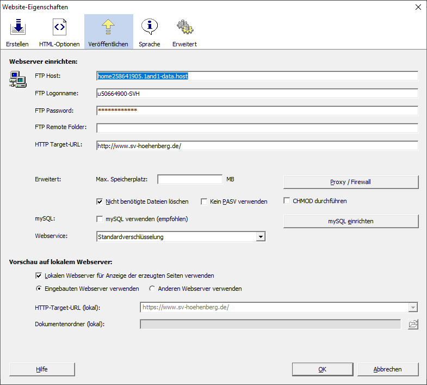Image resolution: width=427 pixels, height=385 pixels.
Task: Click the Max. Speicherplatz input field
Action: click(x=190, y=179)
